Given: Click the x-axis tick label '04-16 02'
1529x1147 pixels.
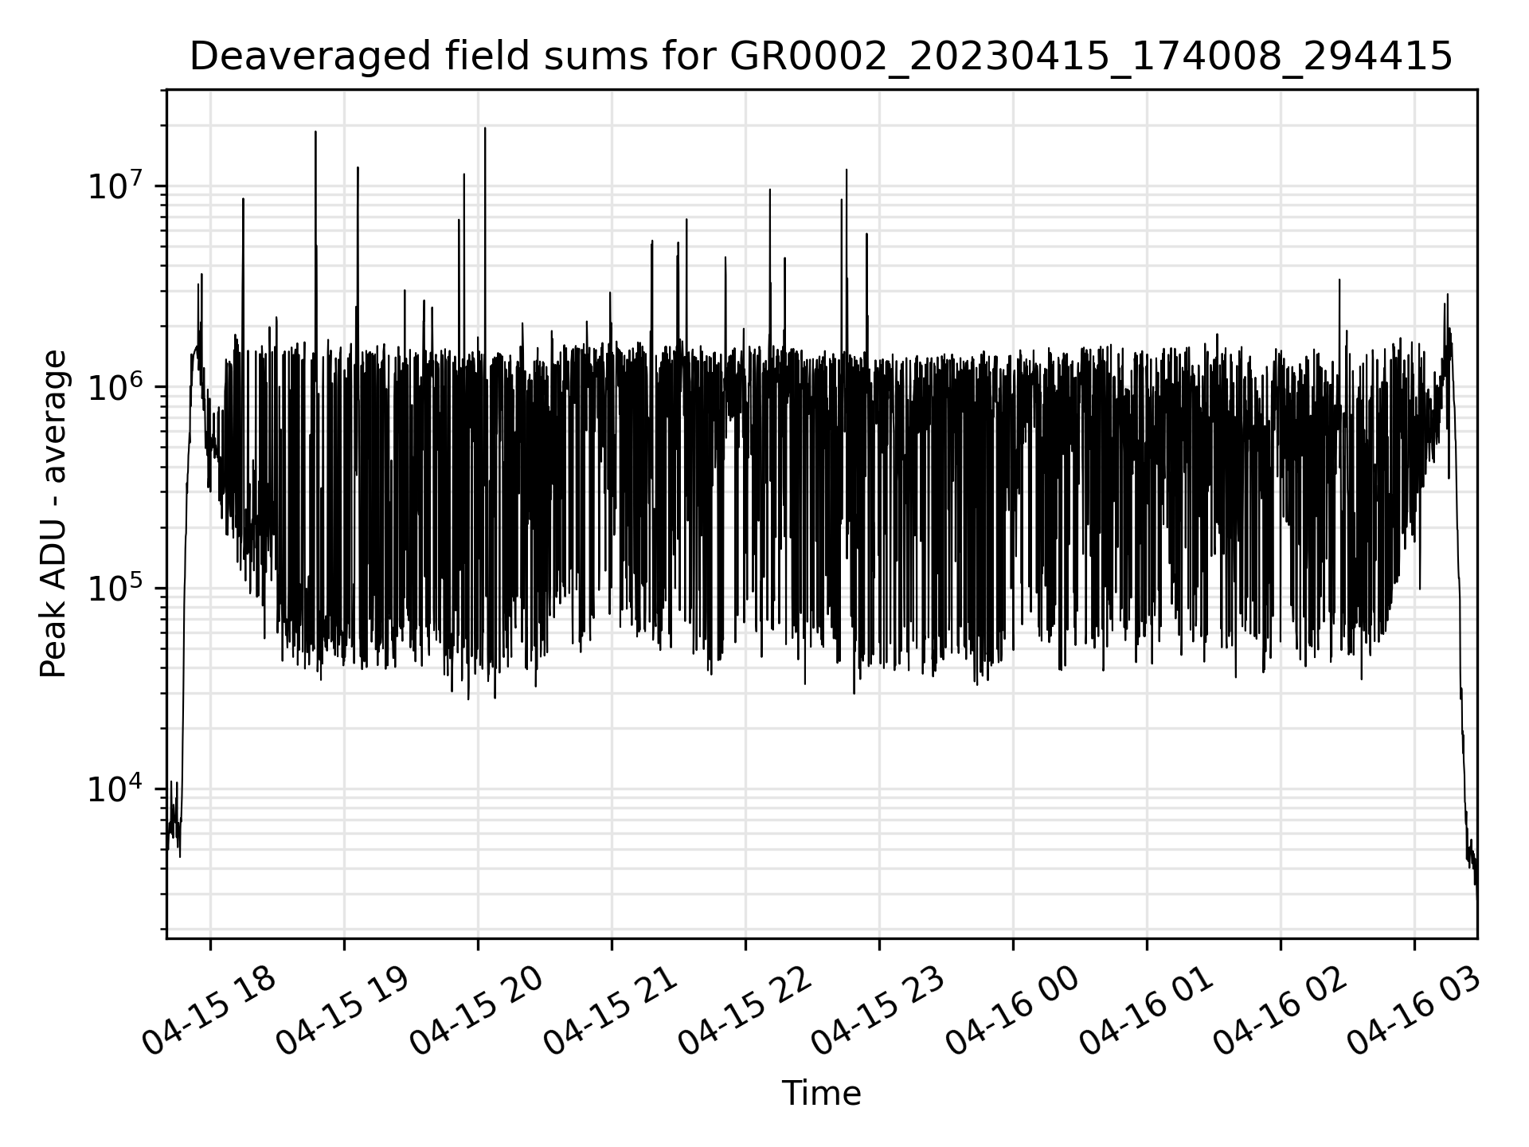Looking at the screenshot, I should pyautogui.click(x=1280, y=1011).
